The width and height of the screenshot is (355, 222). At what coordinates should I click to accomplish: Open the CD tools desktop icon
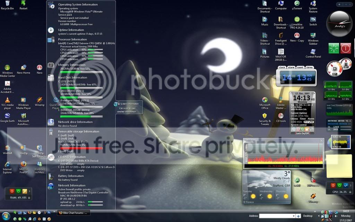281,117
